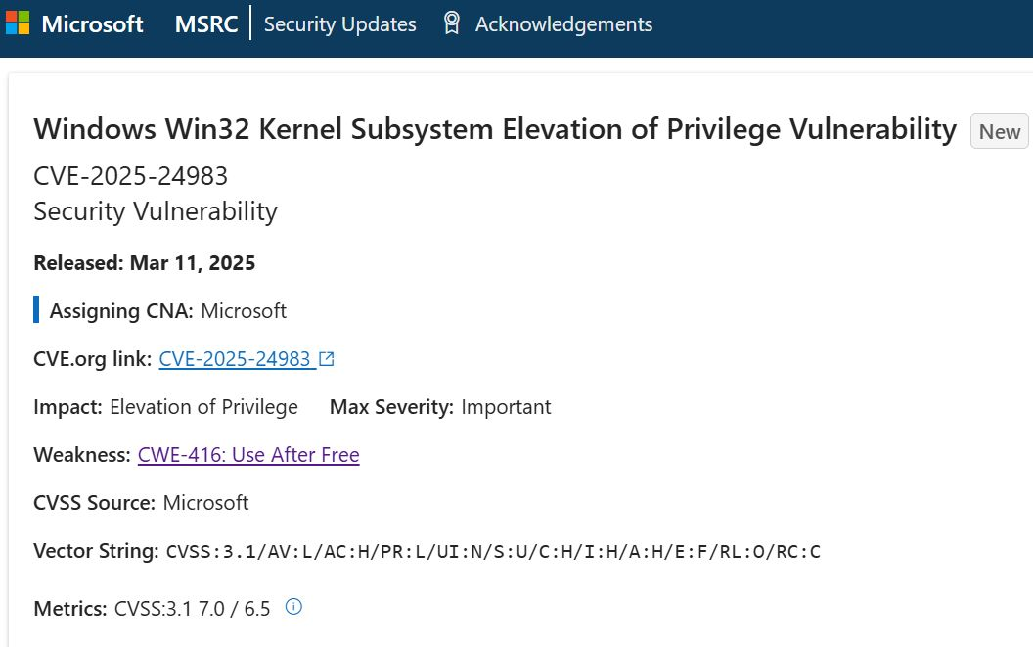The width and height of the screenshot is (1033, 647).
Task: Click the Acknowledgements ribbon badge icon
Action: [x=451, y=23]
